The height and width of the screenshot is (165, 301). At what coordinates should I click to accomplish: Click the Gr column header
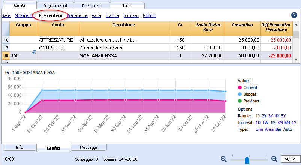(x=180, y=28)
